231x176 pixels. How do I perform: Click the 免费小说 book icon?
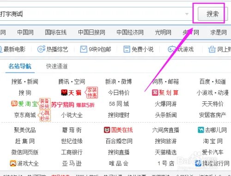point(127,49)
